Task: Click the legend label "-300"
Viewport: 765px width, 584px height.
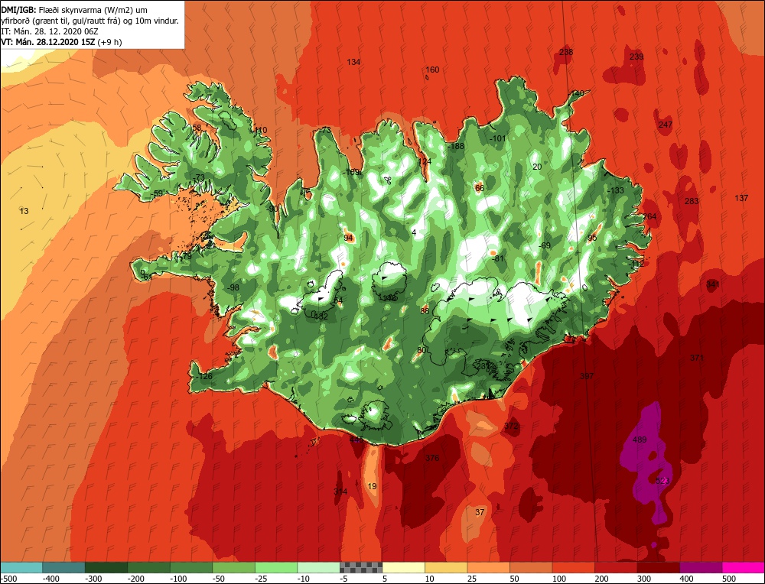Action: pyautogui.click(x=93, y=579)
